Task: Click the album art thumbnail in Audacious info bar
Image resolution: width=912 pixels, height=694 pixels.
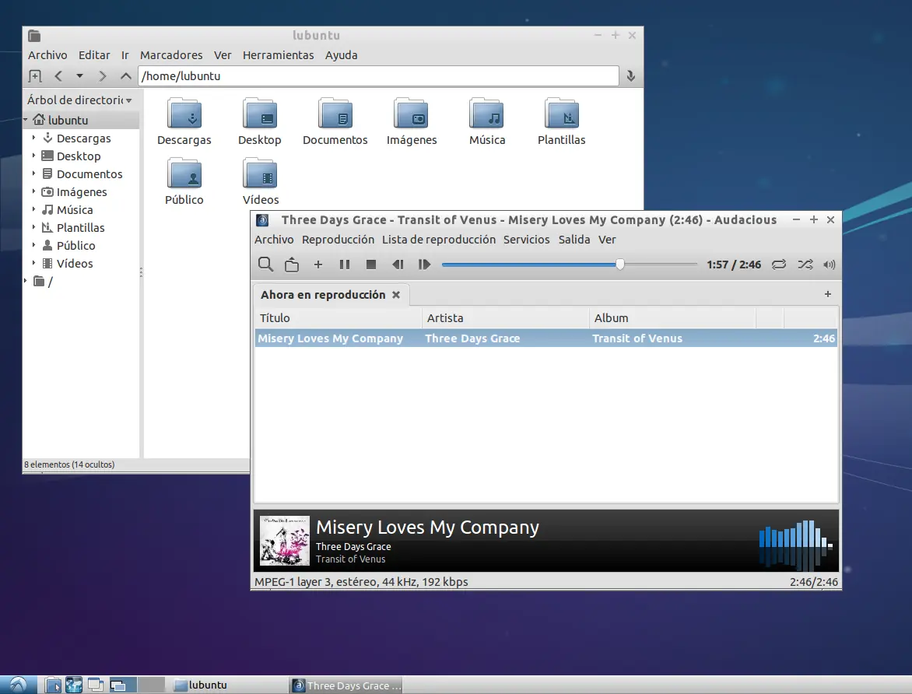Action: click(285, 541)
